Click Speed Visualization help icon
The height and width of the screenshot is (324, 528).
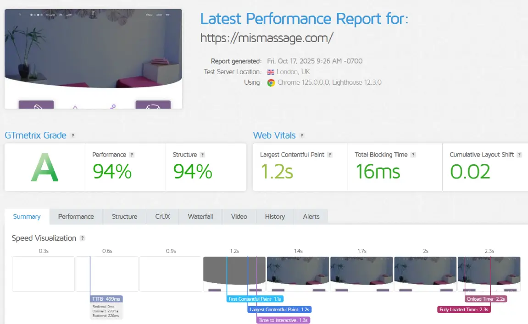83,238
